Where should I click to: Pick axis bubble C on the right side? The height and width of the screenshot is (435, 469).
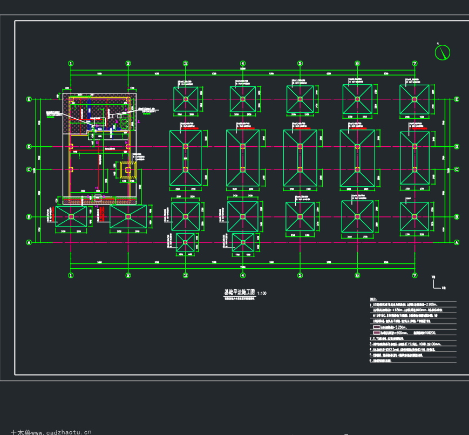(x=457, y=169)
